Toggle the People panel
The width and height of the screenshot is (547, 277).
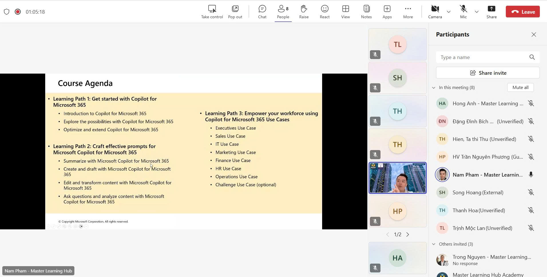pos(283,12)
